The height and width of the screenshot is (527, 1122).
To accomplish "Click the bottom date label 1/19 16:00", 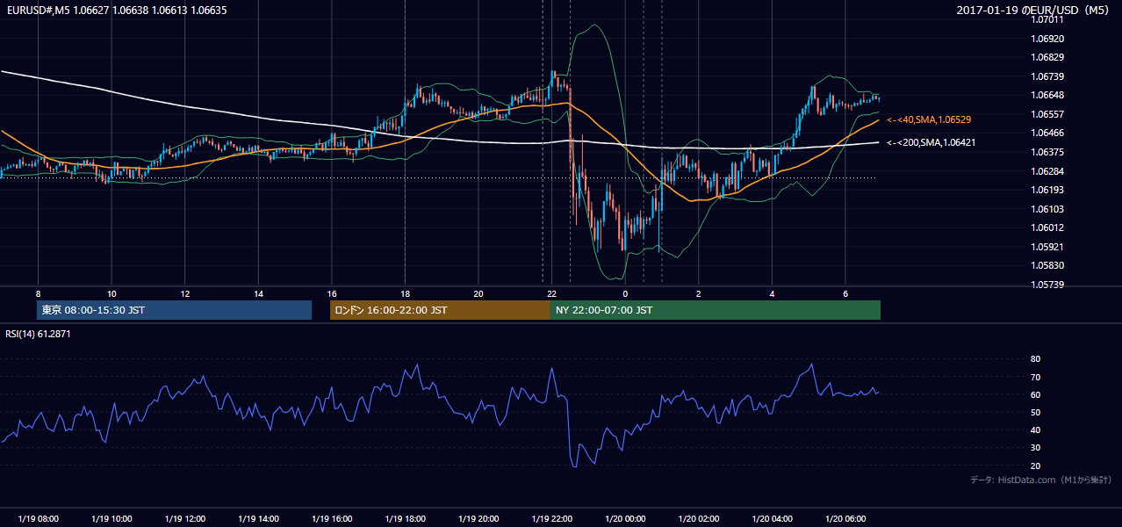I will pos(332,518).
